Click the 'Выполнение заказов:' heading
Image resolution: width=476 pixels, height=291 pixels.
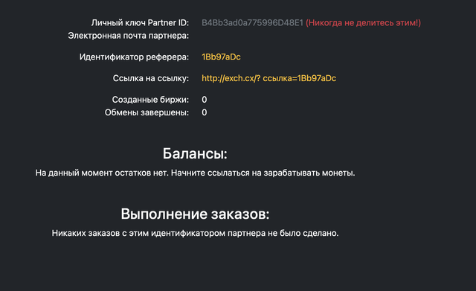[x=195, y=214]
